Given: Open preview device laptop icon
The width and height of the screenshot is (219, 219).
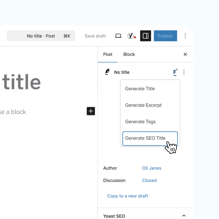Looking at the screenshot, I should coord(118,36).
